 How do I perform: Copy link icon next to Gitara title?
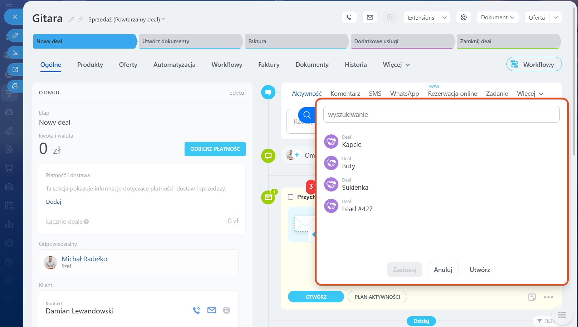click(x=80, y=19)
